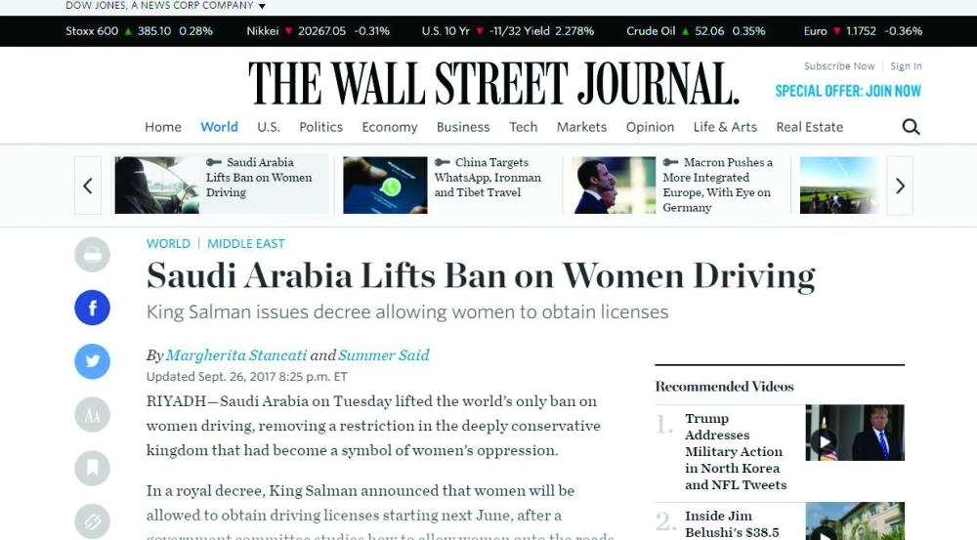
Task: Click The Wall Street Journal logo
Action: tap(493, 83)
